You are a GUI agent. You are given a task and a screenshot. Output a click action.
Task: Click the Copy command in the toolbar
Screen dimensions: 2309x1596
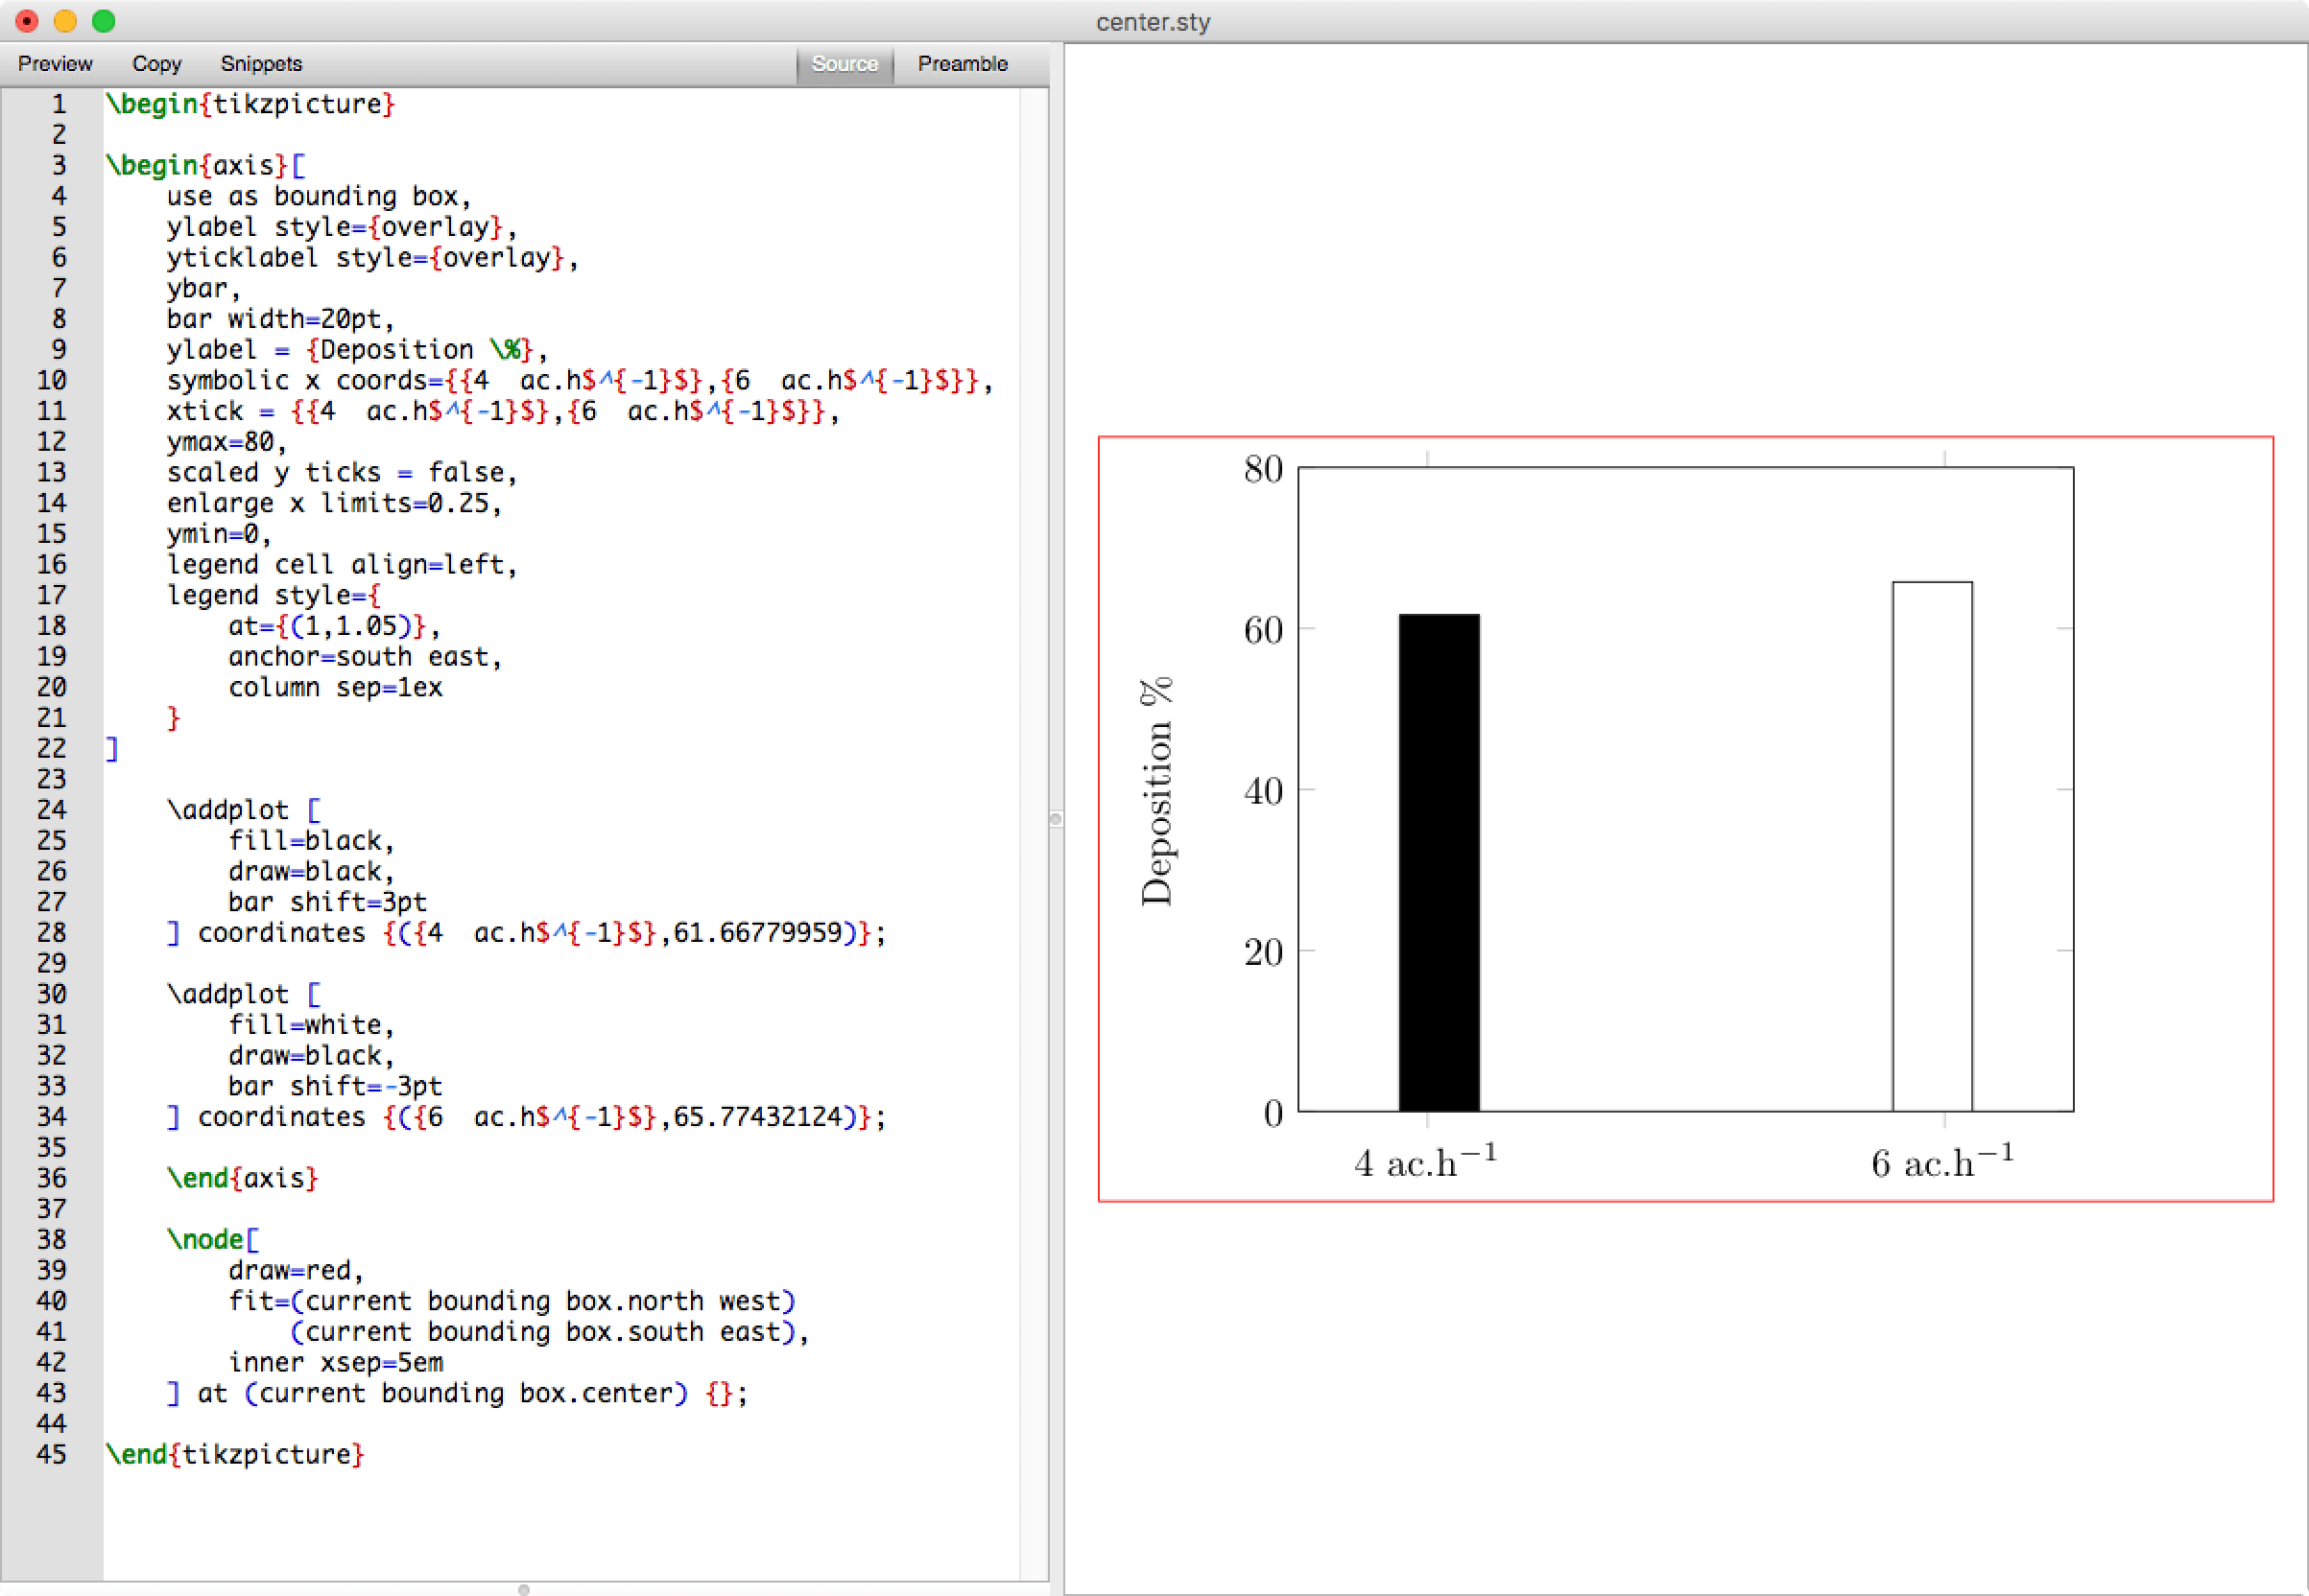click(x=155, y=63)
